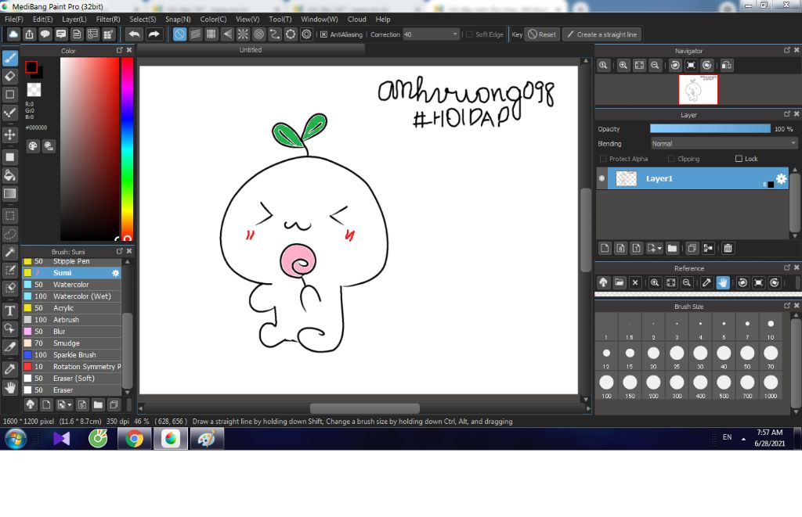
Task: Toggle the AntiAliasing checkbox
Action: (323, 34)
